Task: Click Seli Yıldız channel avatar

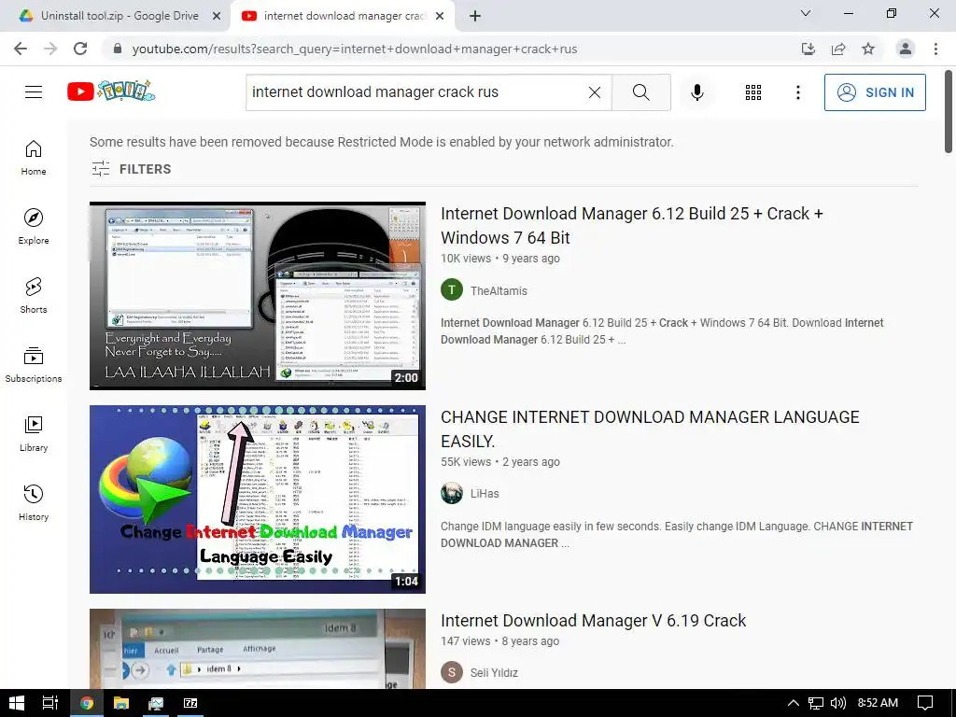Action: click(x=452, y=672)
